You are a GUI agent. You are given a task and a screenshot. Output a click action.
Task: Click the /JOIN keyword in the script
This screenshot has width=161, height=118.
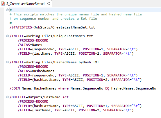[x=15, y=88]
